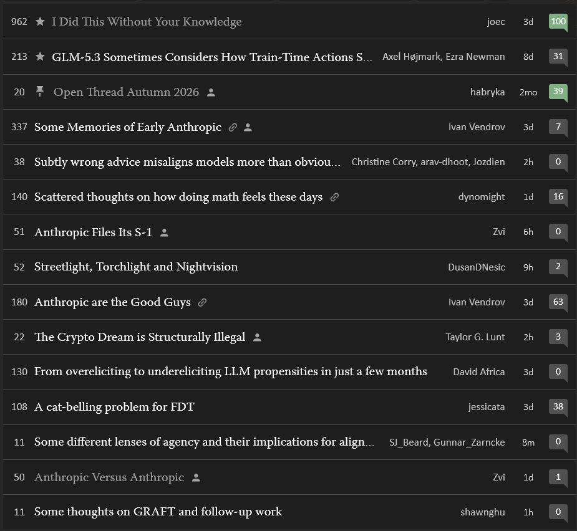Open the 38-comment bubble on the cat-belling FDT post
The image size is (577, 531).
click(558, 407)
